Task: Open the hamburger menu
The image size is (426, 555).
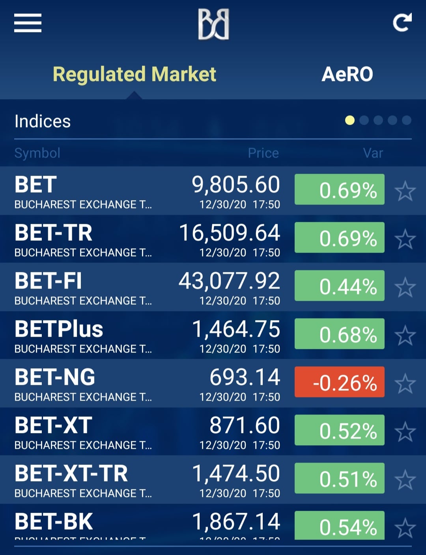Action: pos(28,23)
